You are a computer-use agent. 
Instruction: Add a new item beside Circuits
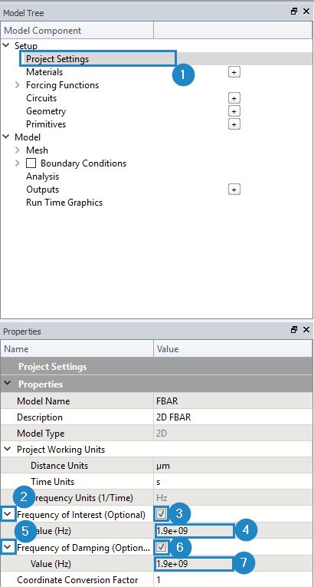click(x=234, y=98)
